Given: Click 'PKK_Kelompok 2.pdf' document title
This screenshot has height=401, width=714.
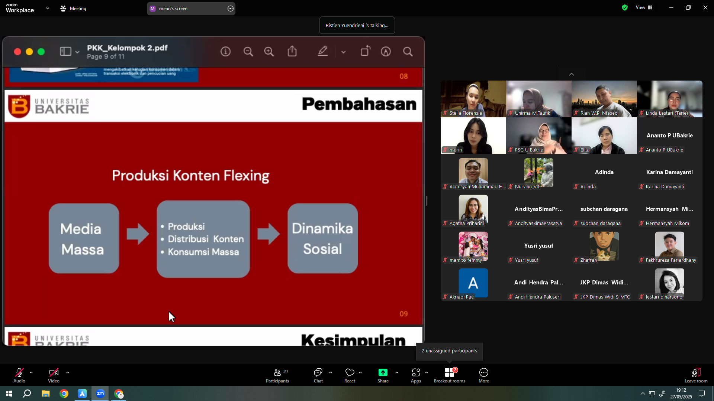Looking at the screenshot, I should pyautogui.click(x=127, y=48).
